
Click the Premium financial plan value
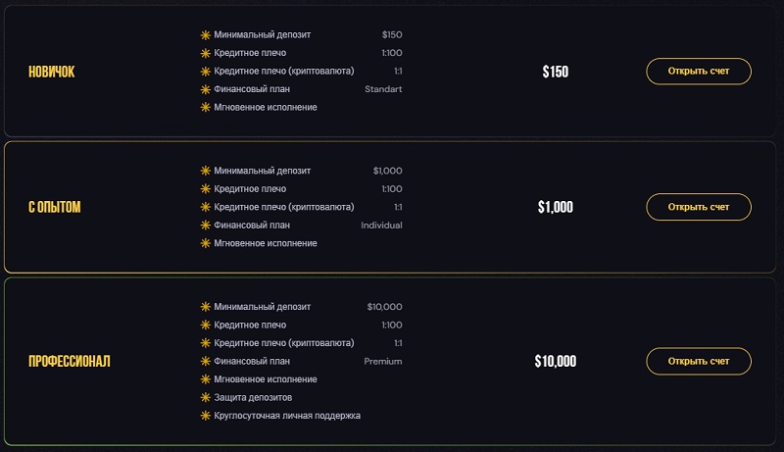(383, 361)
